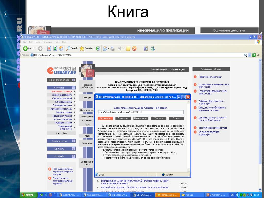The height and width of the screenshot is (198, 264).
Task: Open the View menu
Action: [38, 42]
